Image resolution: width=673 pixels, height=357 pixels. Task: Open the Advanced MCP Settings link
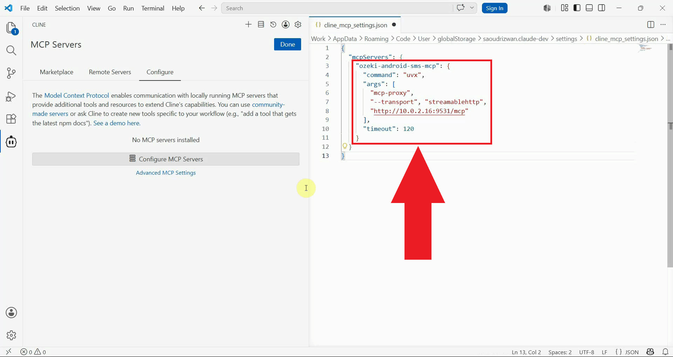166,173
